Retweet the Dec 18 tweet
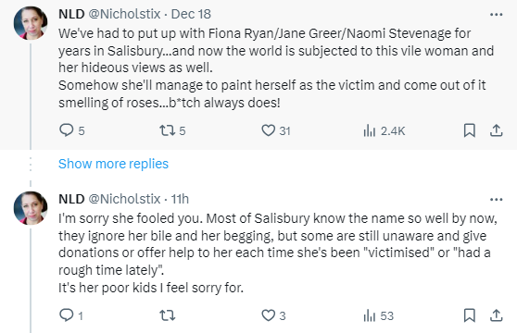This screenshot has height=333, width=517. [x=172, y=130]
